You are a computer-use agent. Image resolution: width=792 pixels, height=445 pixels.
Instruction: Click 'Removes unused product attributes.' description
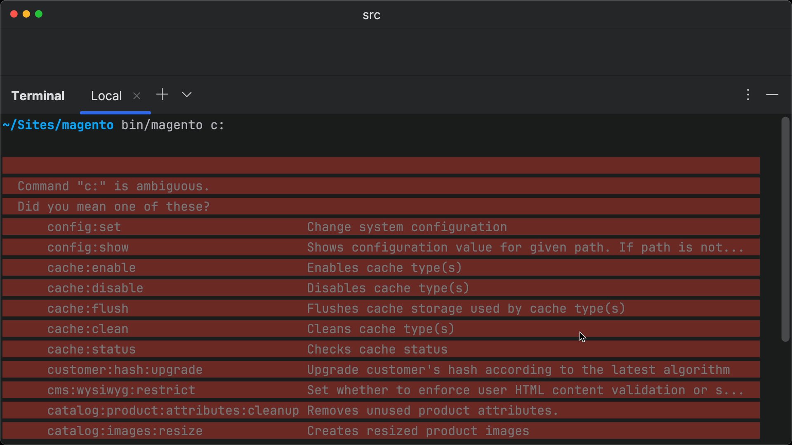click(433, 410)
